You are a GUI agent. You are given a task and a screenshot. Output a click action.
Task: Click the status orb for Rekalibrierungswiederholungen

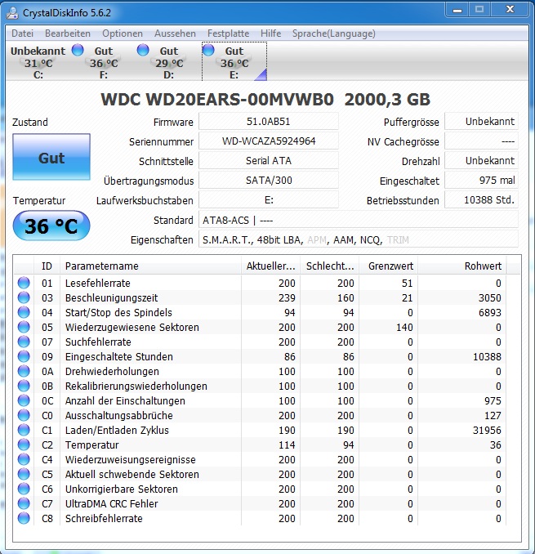click(24, 386)
